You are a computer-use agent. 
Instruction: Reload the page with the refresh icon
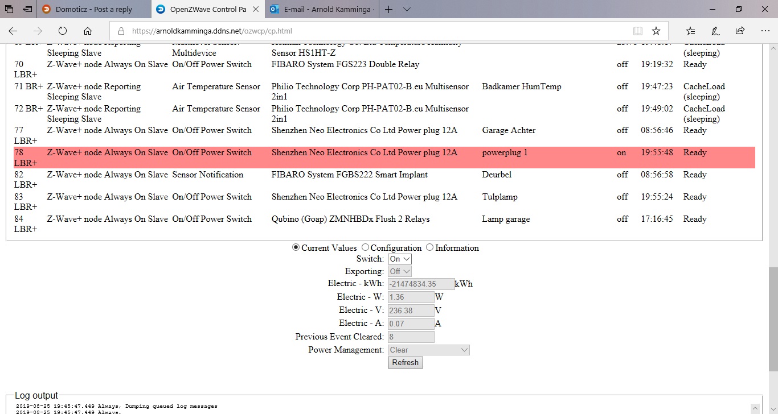63,31
